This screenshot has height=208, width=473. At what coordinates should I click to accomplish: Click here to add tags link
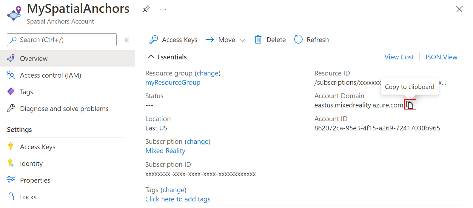pos(178,199)
